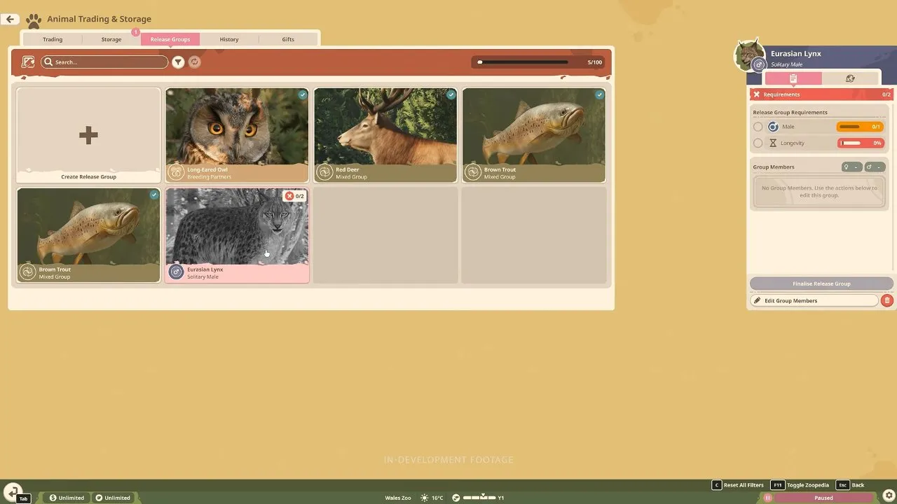
Task: Switch to the Trading tab
Action: [53, 39]
